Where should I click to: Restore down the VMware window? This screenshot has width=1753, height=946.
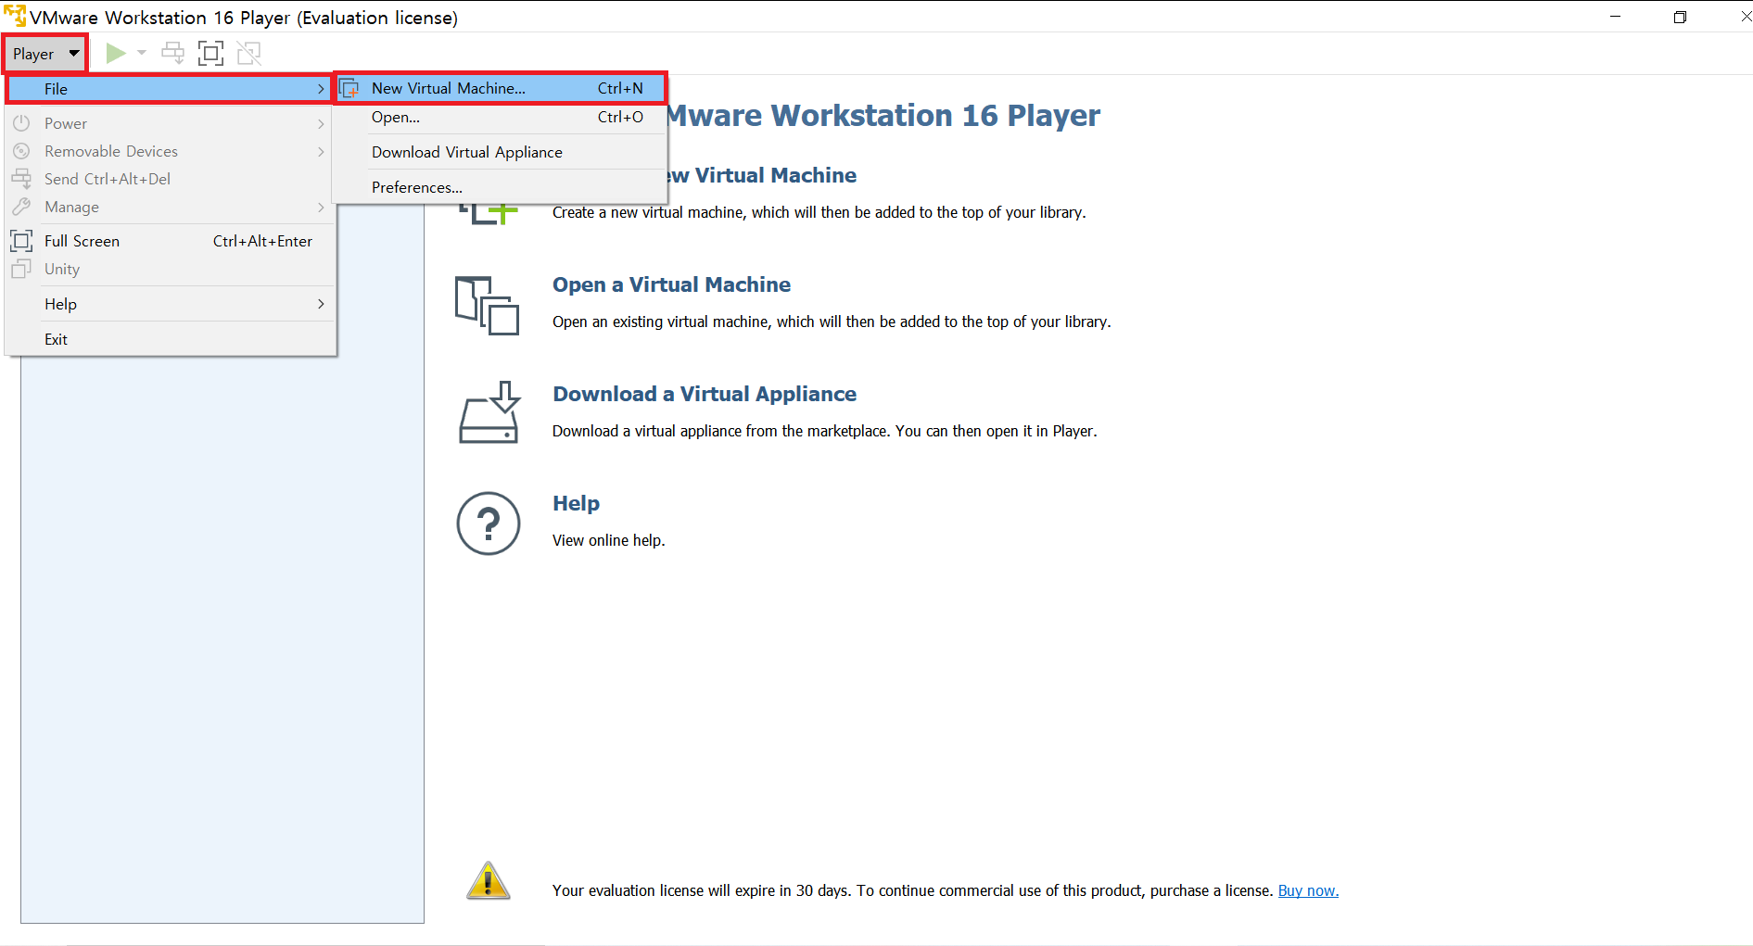[x=1680, y=17]
